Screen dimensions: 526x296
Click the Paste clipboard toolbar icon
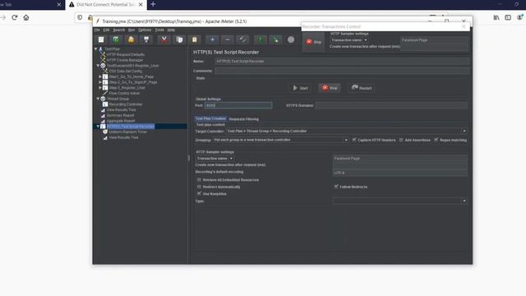pyautogui.click(x=195, y=39)
